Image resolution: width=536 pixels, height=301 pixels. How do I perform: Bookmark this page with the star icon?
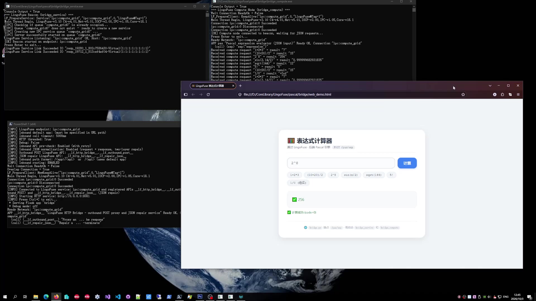click(x=463, y=94)
